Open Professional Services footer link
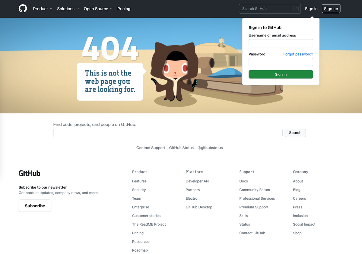The image size is (362, 254). click(257, 198)
